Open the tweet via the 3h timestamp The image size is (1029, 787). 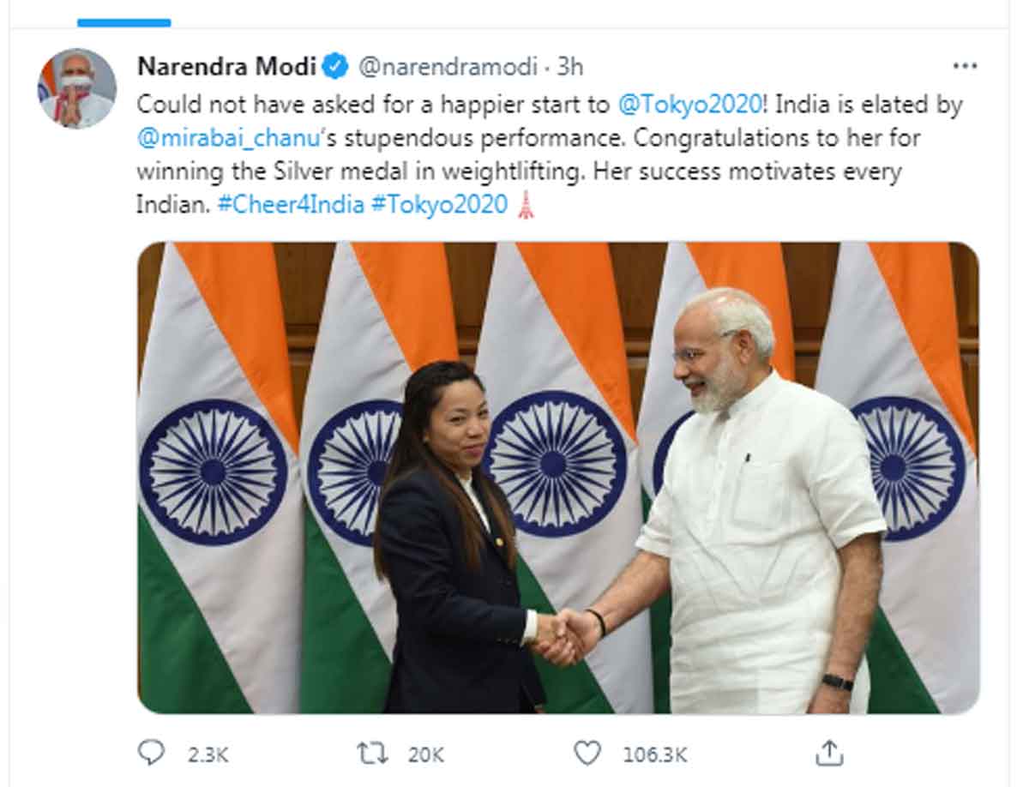click(x=570, y=66)
